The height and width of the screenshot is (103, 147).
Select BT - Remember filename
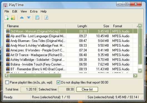tap(38, 69)
